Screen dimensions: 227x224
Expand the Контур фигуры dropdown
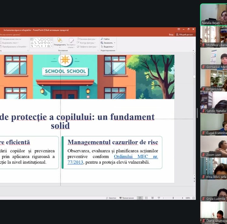[x=86, y=43]
